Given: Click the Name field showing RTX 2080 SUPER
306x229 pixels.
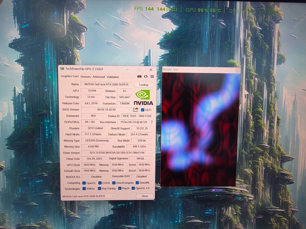Looking at the screenshot, I should click(106, 84).
